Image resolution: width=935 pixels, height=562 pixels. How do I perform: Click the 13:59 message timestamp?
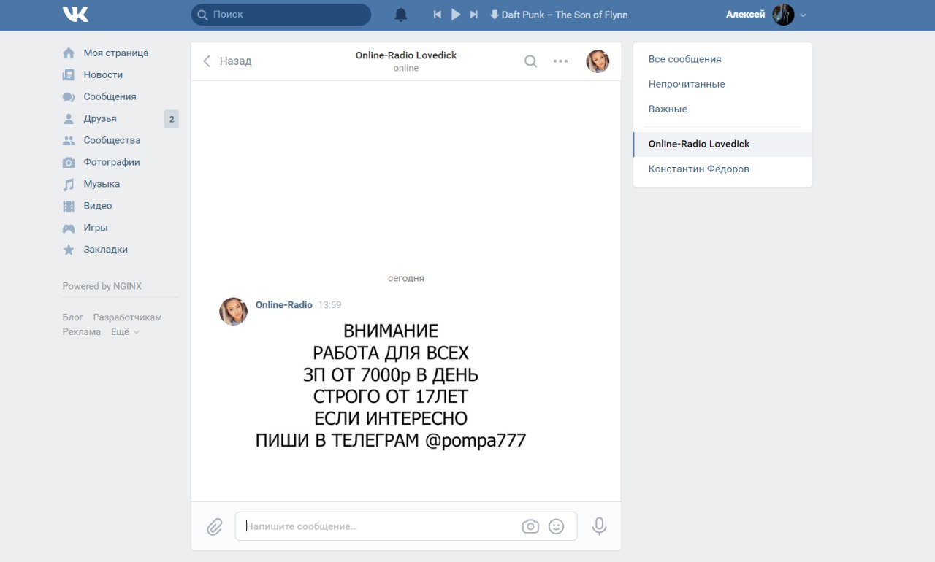coord(329,305)
